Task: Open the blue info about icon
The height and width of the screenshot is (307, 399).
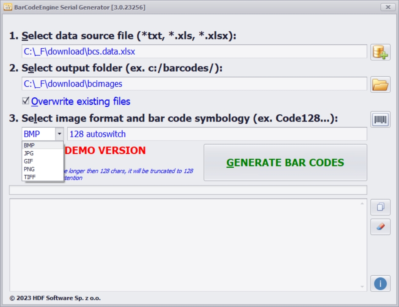Action: 380,283
